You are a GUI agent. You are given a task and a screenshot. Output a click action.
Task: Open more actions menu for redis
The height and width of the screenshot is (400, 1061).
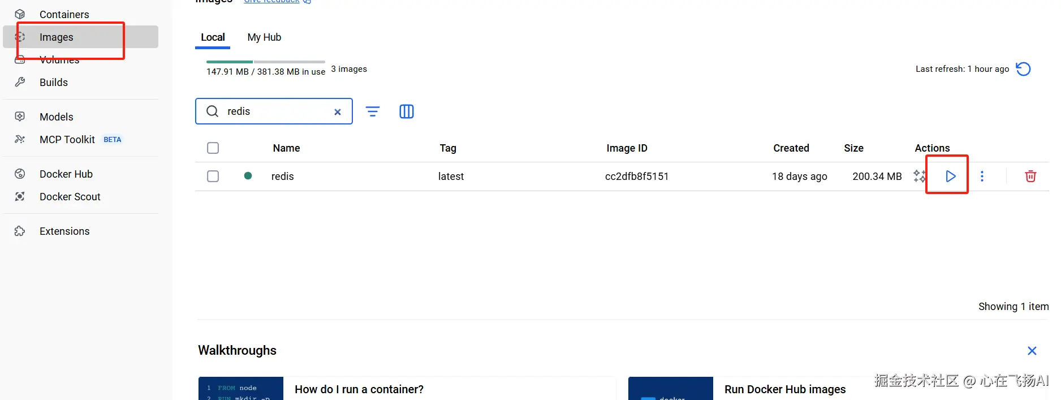tap(982, 177)
